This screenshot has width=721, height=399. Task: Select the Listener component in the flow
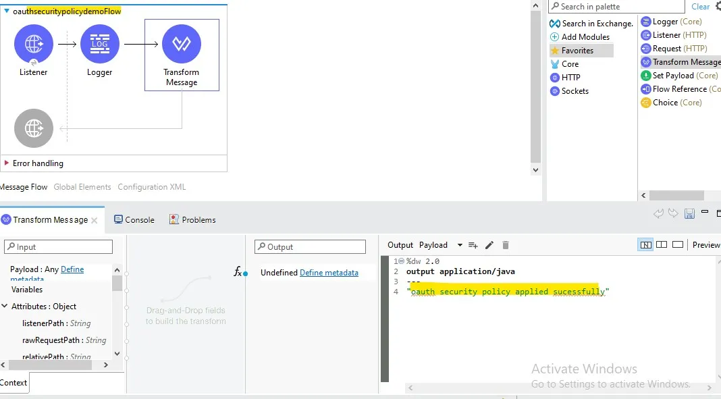coord(34,44)
